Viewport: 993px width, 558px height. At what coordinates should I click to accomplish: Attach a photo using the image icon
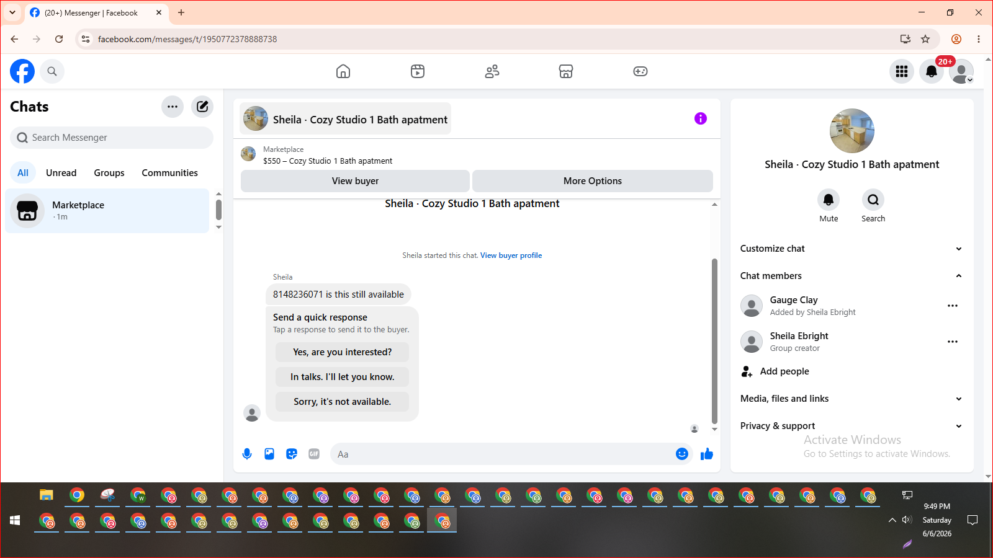269,454
